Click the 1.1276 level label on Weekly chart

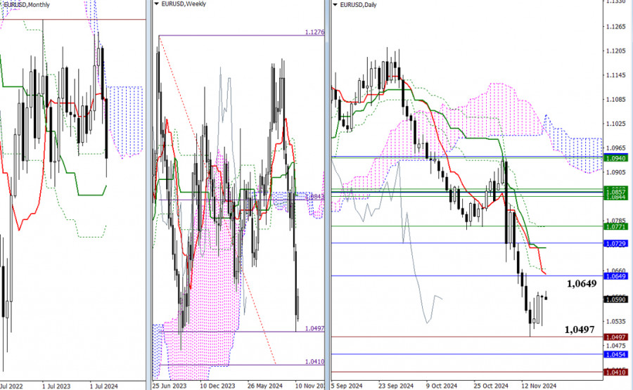pos(314,32)
